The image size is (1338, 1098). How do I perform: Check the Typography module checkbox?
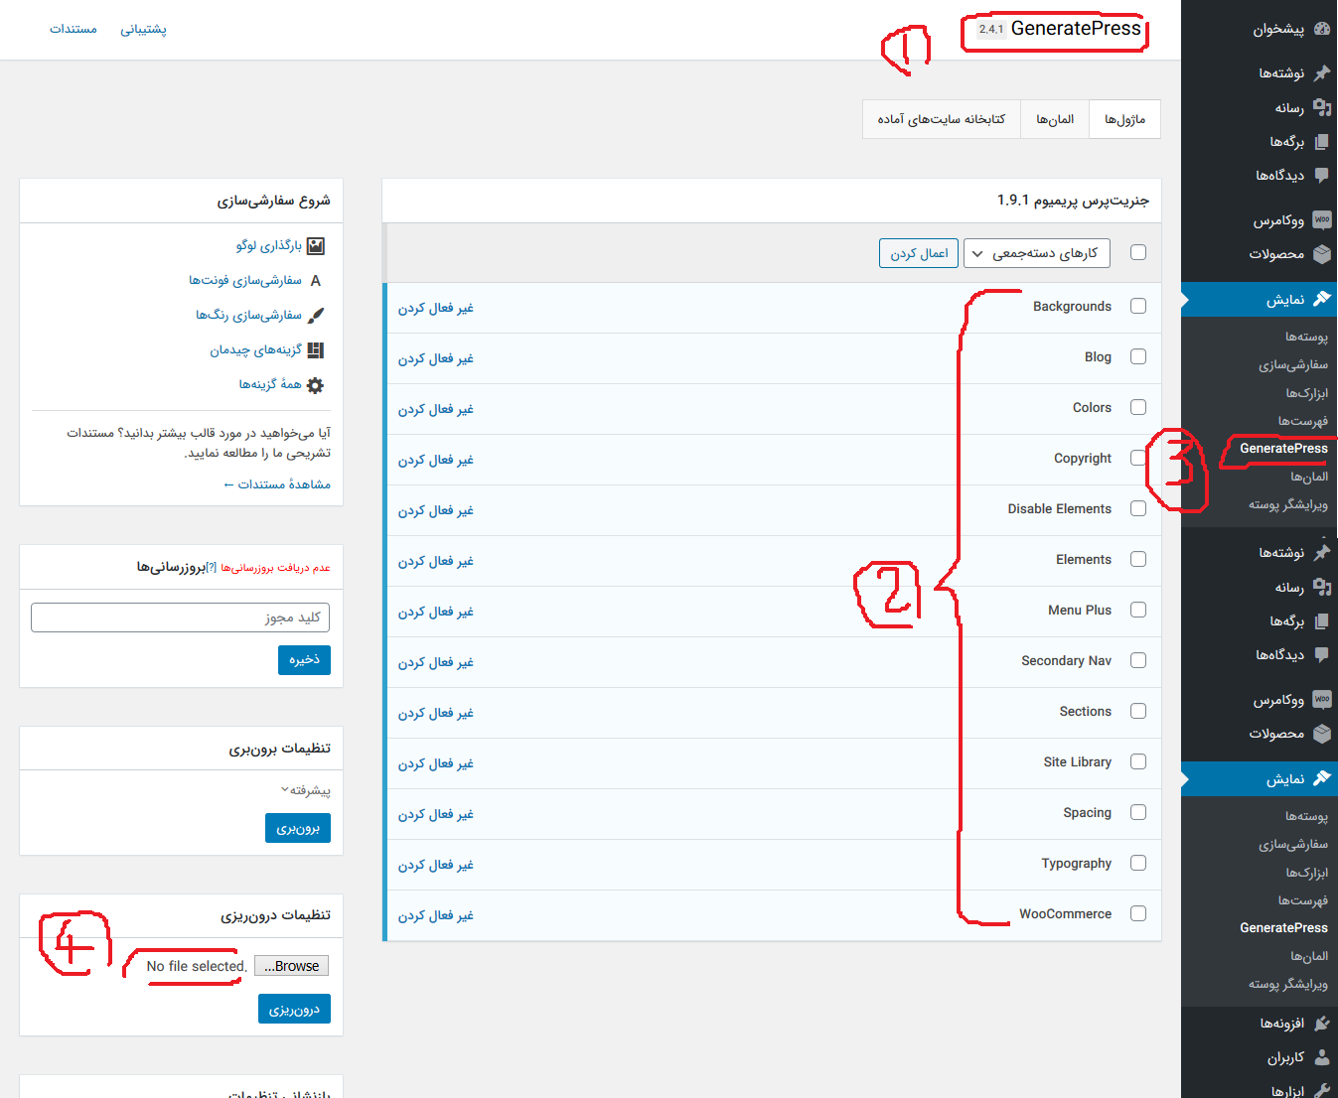pyautogui.click(x=1138, y=863)
